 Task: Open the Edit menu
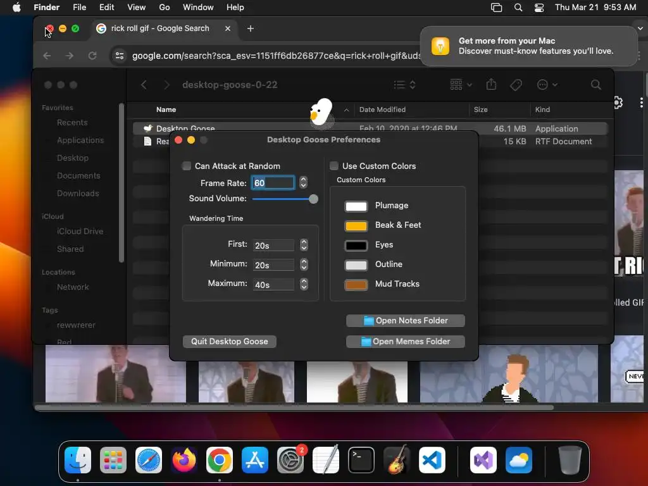(106, 8)
